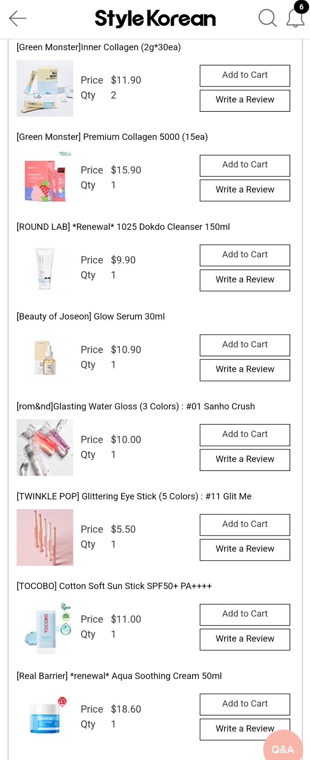This screenshot has height=760, width=310.
Task: Add Cotton Soft Sun Stick to cart
Action: click(x=245, y=614)
